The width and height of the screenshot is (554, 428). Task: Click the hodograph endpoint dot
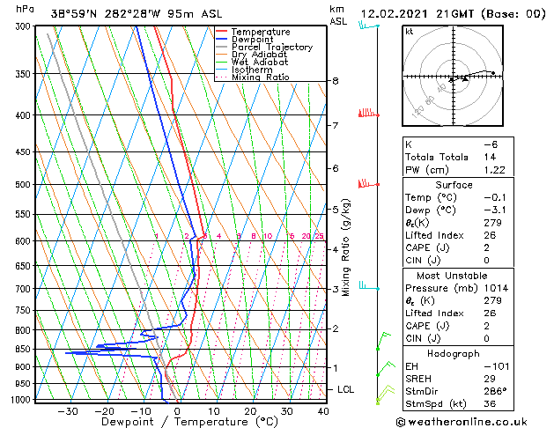[493, 73]
